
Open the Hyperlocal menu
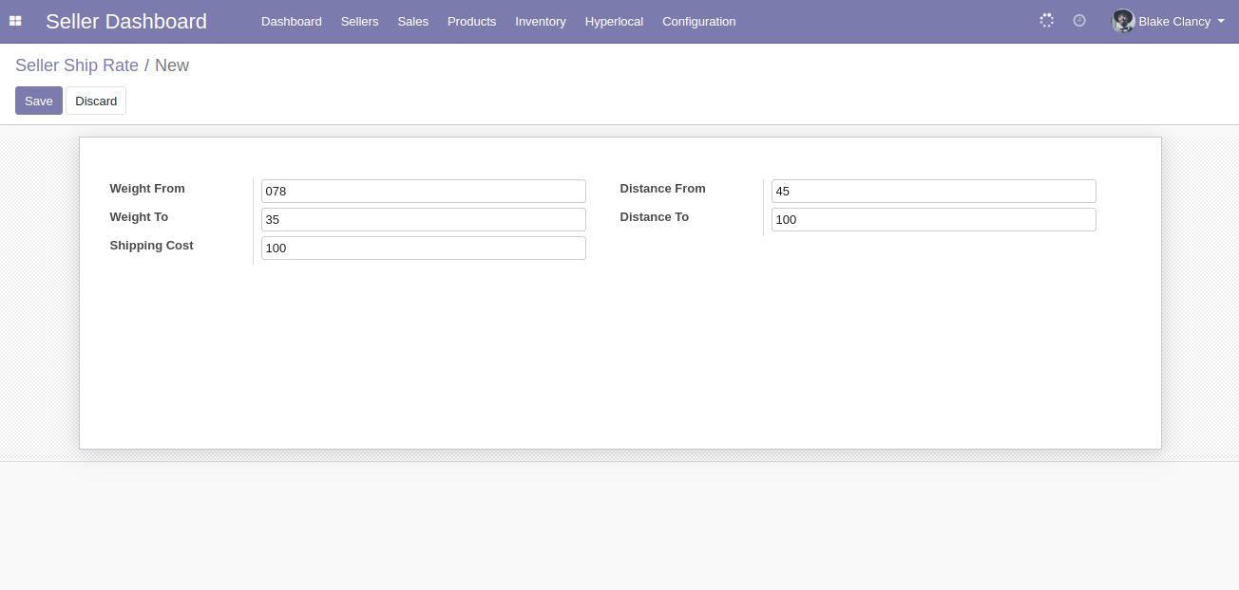[x=614, y=21]
